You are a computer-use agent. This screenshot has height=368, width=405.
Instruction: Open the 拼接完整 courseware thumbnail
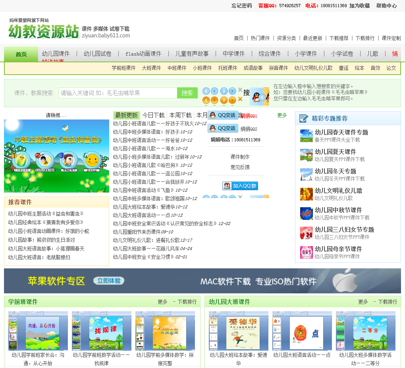tap(165, 331)
